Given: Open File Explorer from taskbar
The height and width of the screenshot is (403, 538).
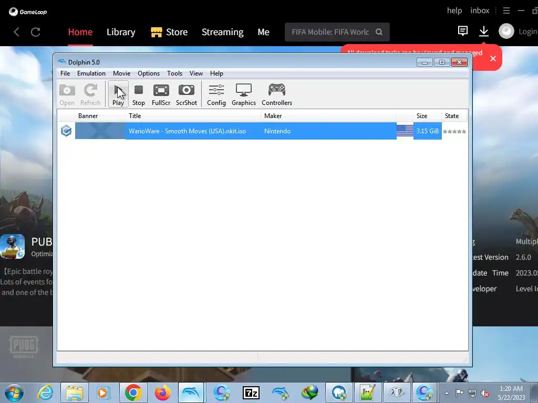Looking at the screenshot, I should pyautogui.click(x=75, y=393).
